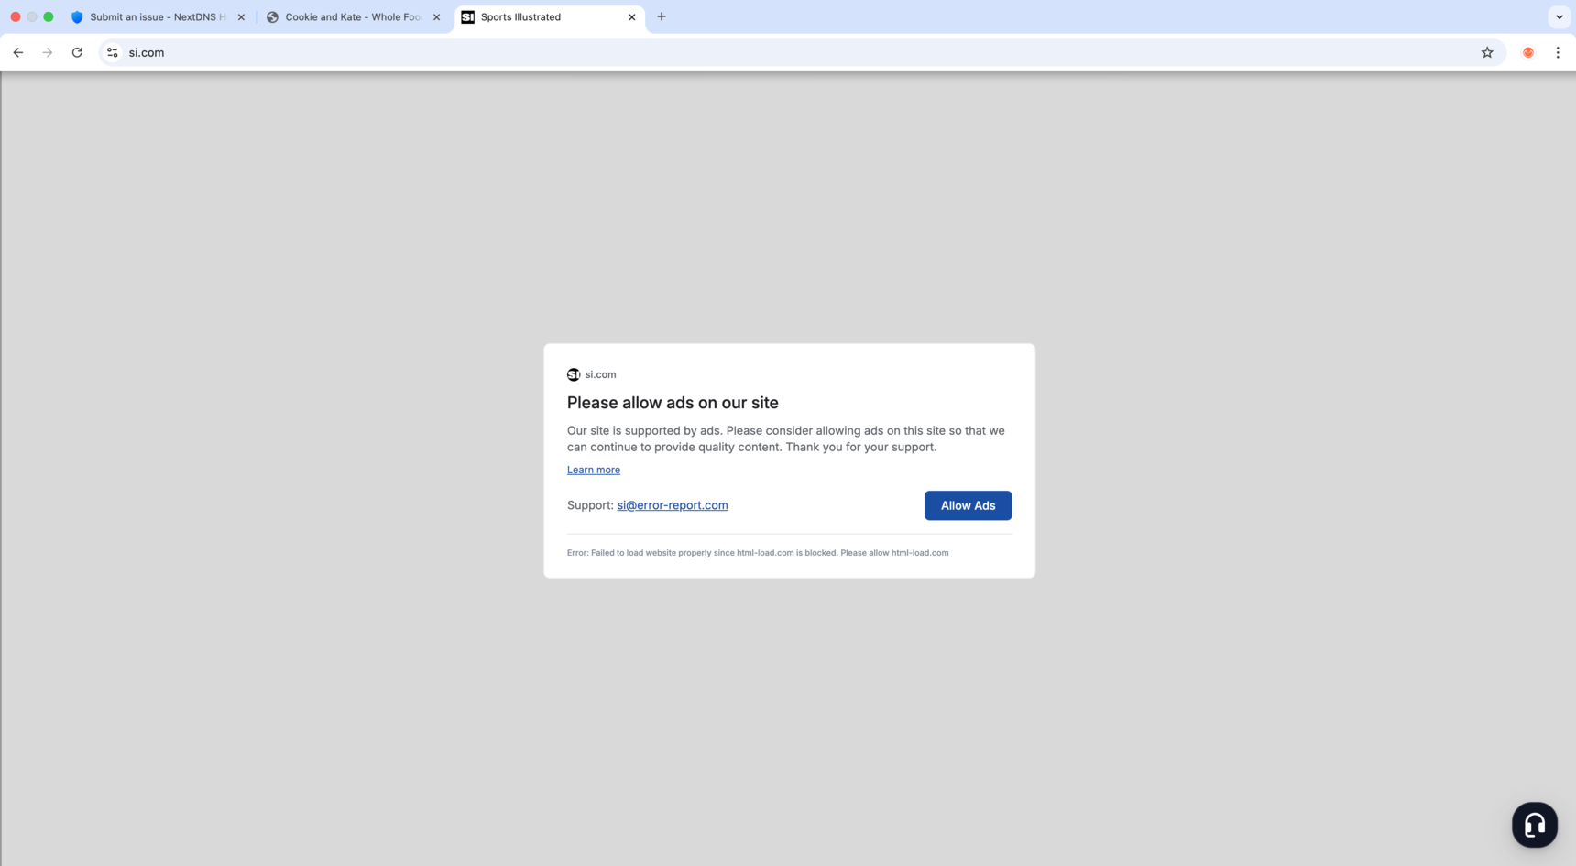Close the Cookie and Kate tab
The width and height of the screenshot is (1576, 866).
[436, 17]
